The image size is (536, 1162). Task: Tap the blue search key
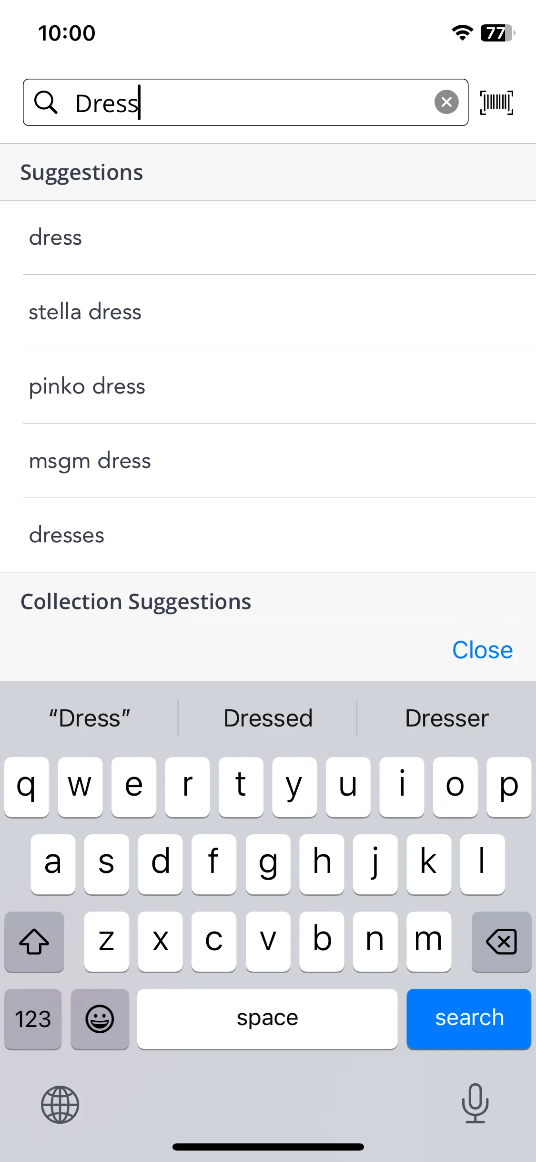(469, 1019)
